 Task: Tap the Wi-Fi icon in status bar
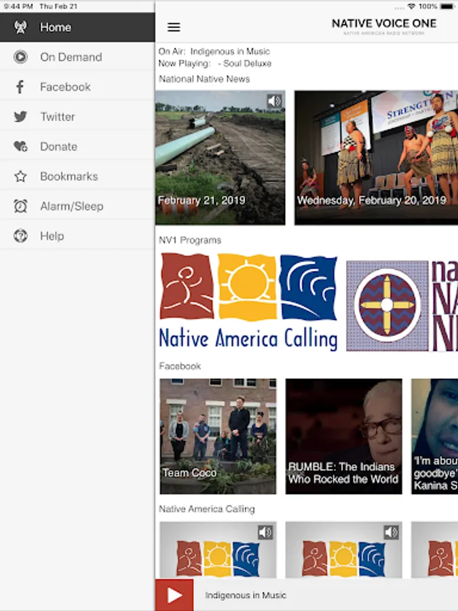point(411,6)
